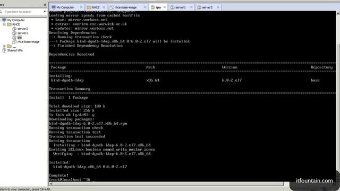Select My Computer in the library tree
This screenshot has width=340, height=191.
click(x=16, y=20)
